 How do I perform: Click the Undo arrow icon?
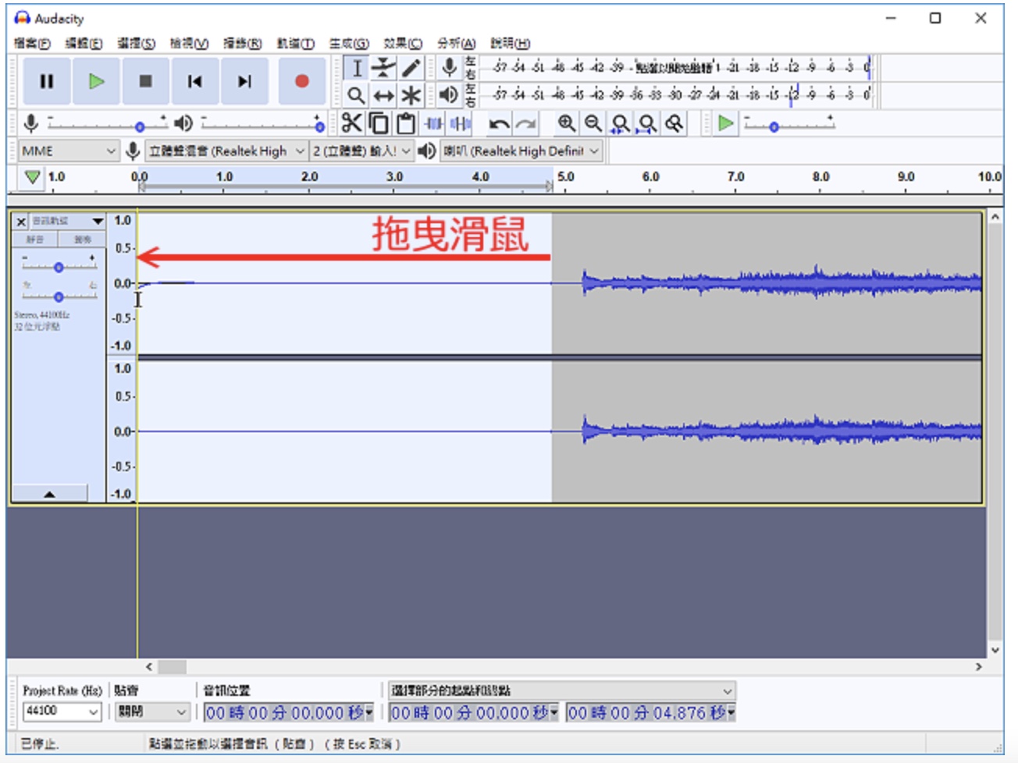[x=500, y=123]
